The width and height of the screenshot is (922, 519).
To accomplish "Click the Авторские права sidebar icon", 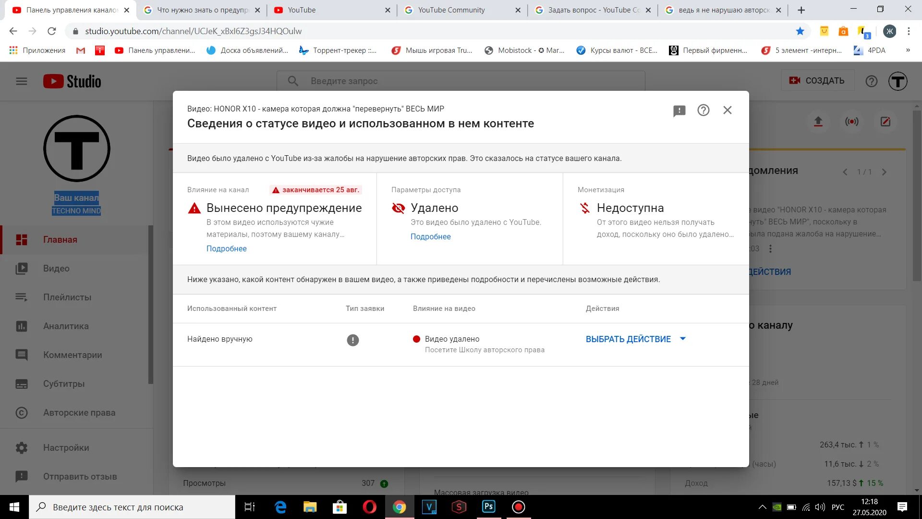I will click(x=21, y=412).
